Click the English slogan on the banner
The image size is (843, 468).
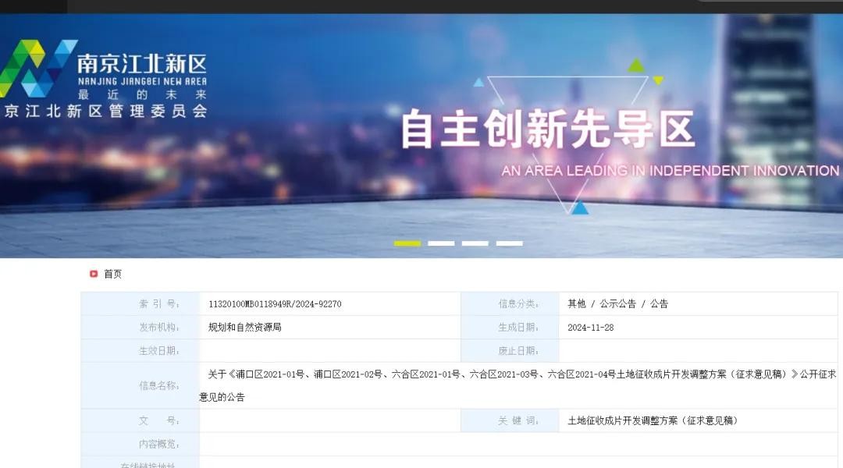point(670,171)
